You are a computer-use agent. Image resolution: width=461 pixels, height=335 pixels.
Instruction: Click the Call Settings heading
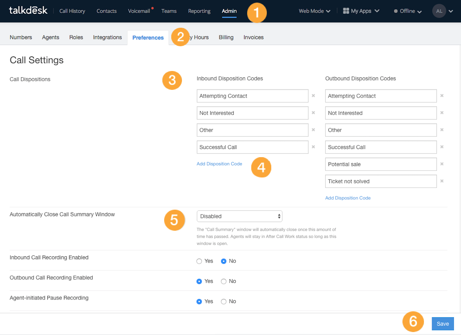point(37,60)
